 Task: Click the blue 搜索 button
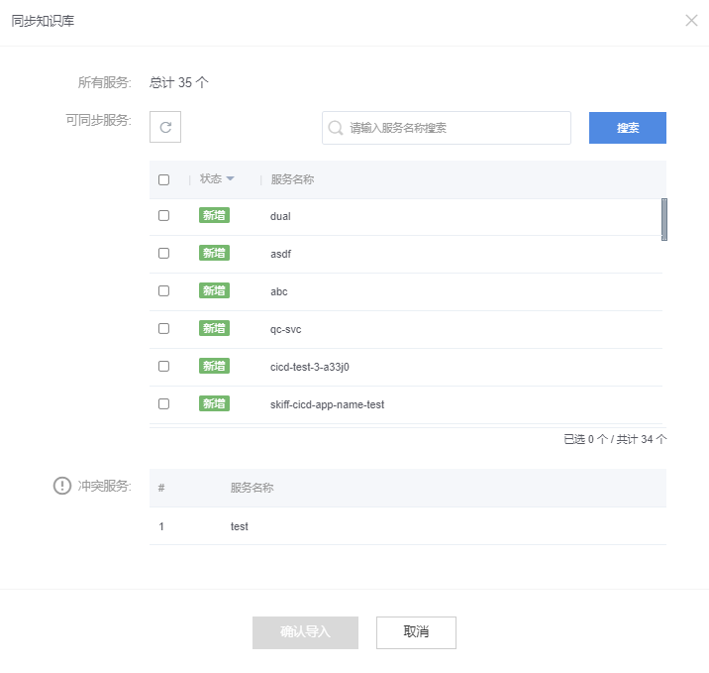(x=627, y=128)
